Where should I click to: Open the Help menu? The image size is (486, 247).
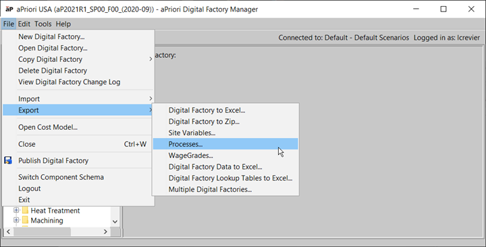(x=63, y=24)
